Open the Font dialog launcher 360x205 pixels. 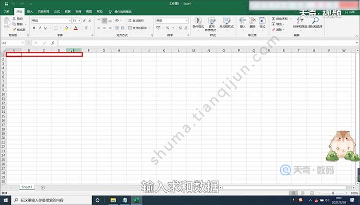tap(92, 35)
